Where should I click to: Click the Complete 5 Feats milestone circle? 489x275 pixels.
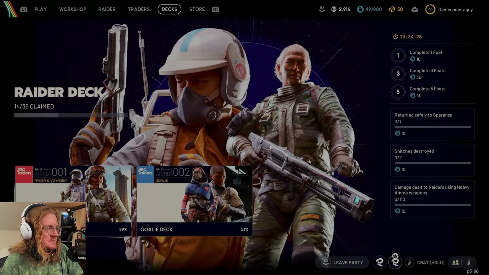click(x=398, y=92)
